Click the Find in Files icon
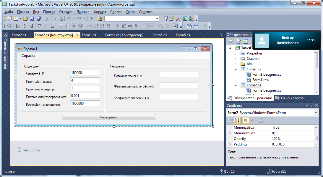This screenshot has height=177, width=323. click(100, 19)
